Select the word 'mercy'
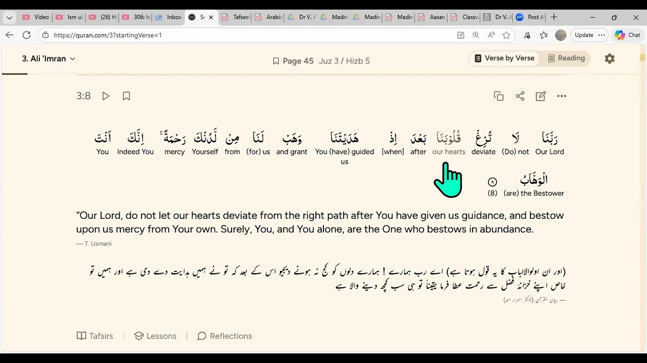The image size is (647, 363). [x=174, y=143]
